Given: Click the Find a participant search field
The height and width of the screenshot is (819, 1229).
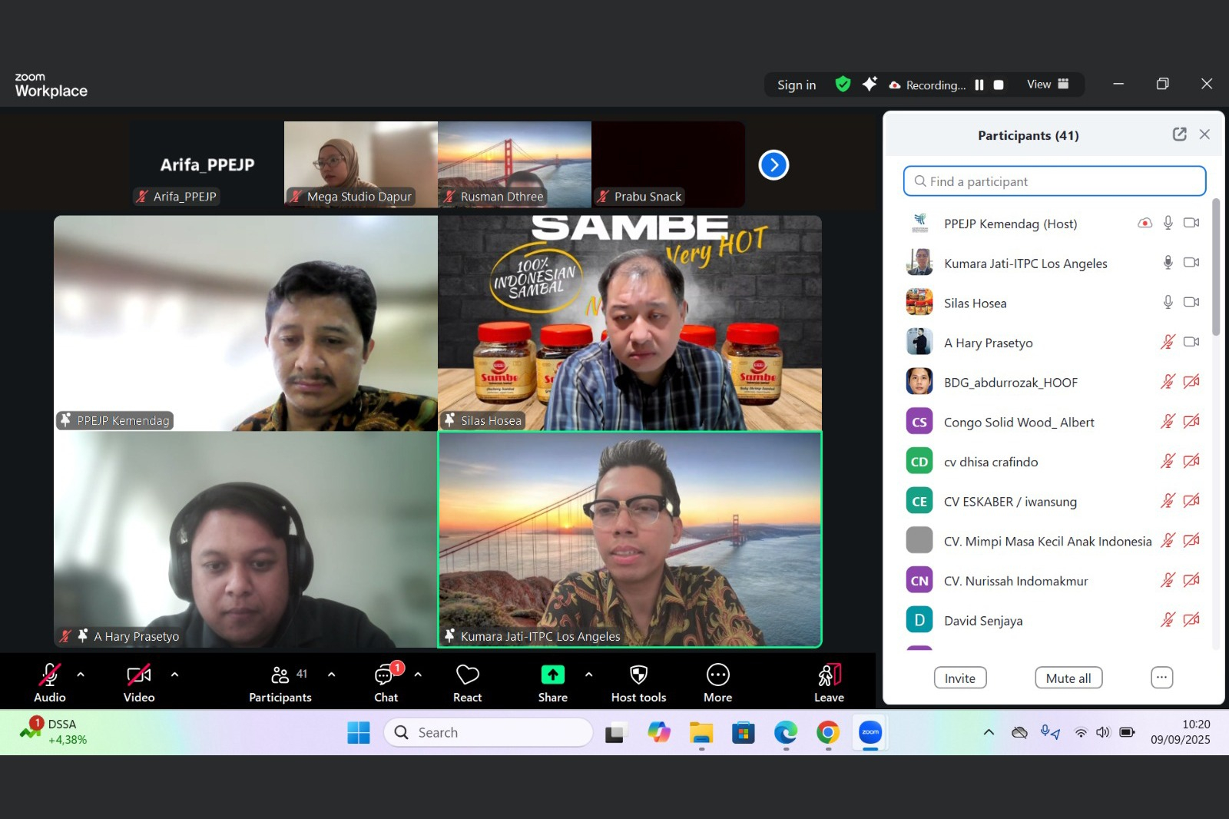Looking at the screenshot, I should [1055, 181].
